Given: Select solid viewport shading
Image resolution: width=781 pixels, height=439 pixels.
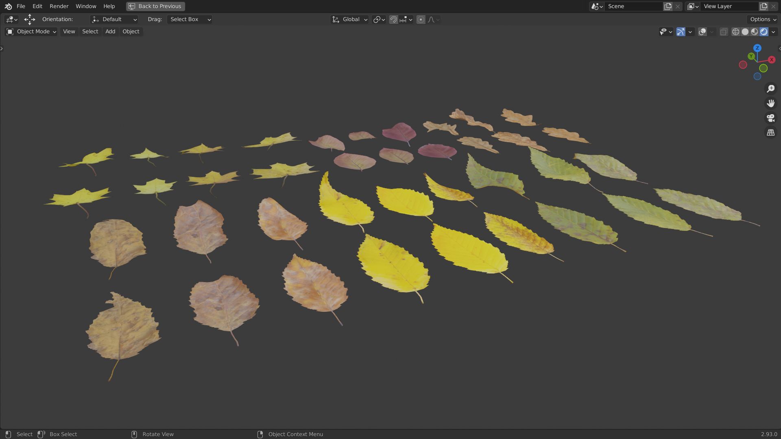Looking at the screenshot, I should [x=745, y=32].
